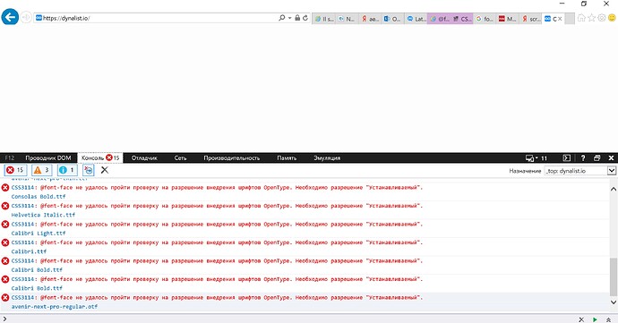The height and width of the screenshot is (323, 618).
Task: Click the console scrollbar up arrow
Action: pyautogui.click(x=614, y=190)
